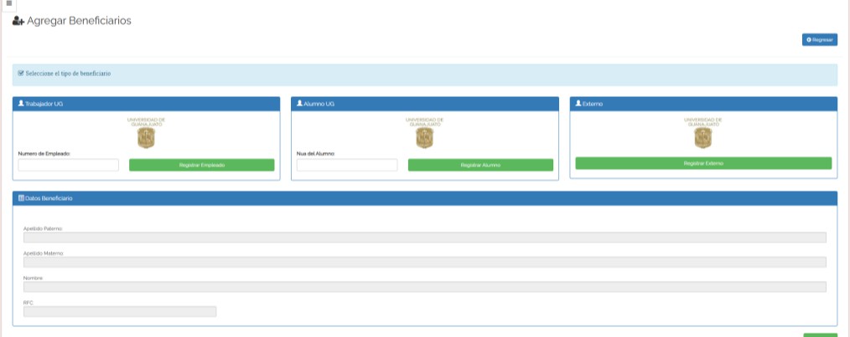Select the Apellido Materno field
Screen dimensions: 850x337
coord(424,263)
